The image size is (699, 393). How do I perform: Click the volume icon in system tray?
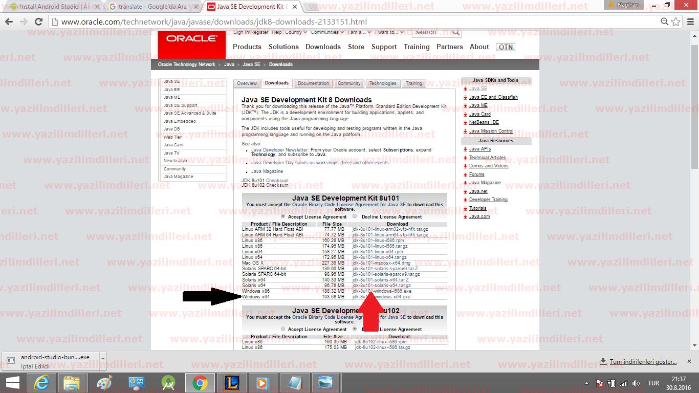click(x=636, y=383)
